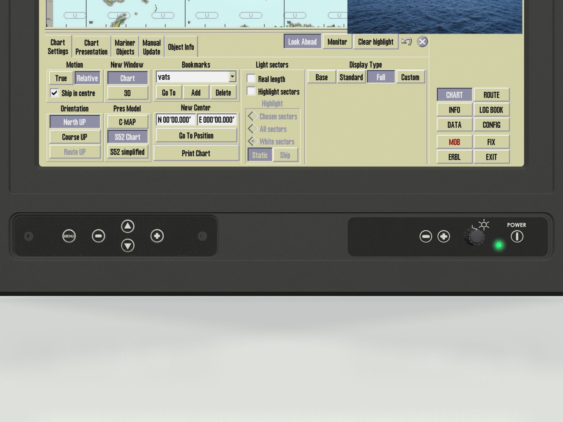Viewport: 563px width, 422px height.
Task: Click the MOB button
Action: pyautogui.click(x=454, y=142)
